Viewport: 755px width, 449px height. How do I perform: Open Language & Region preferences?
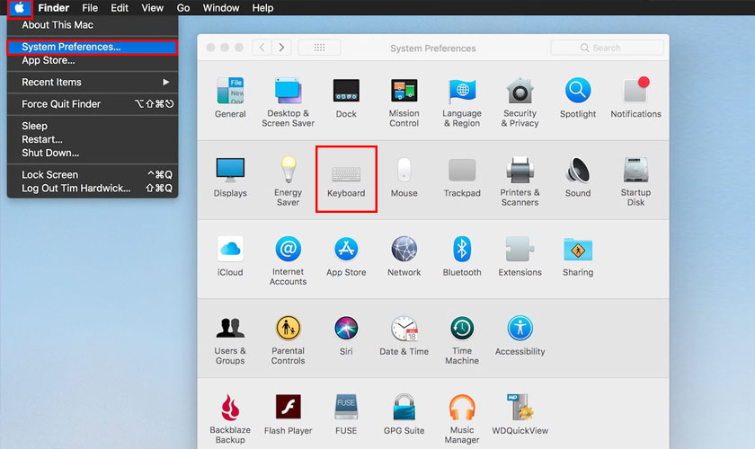(462, 102)
